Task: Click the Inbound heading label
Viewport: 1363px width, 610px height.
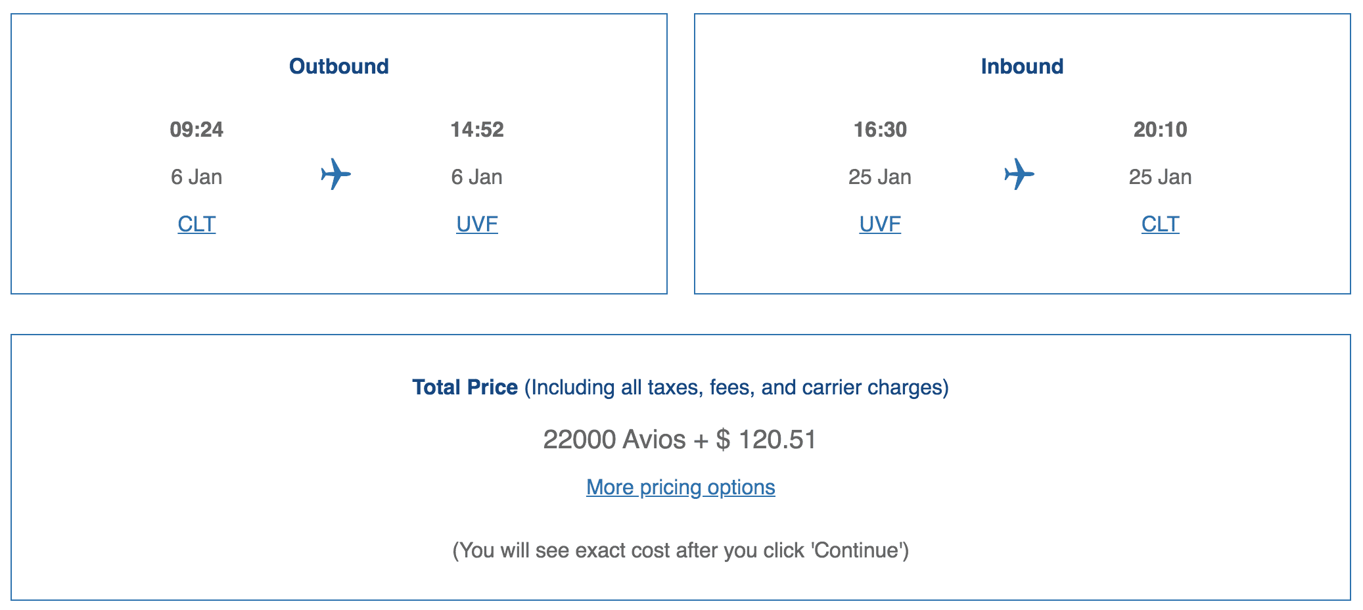Action: point(1021,65)
